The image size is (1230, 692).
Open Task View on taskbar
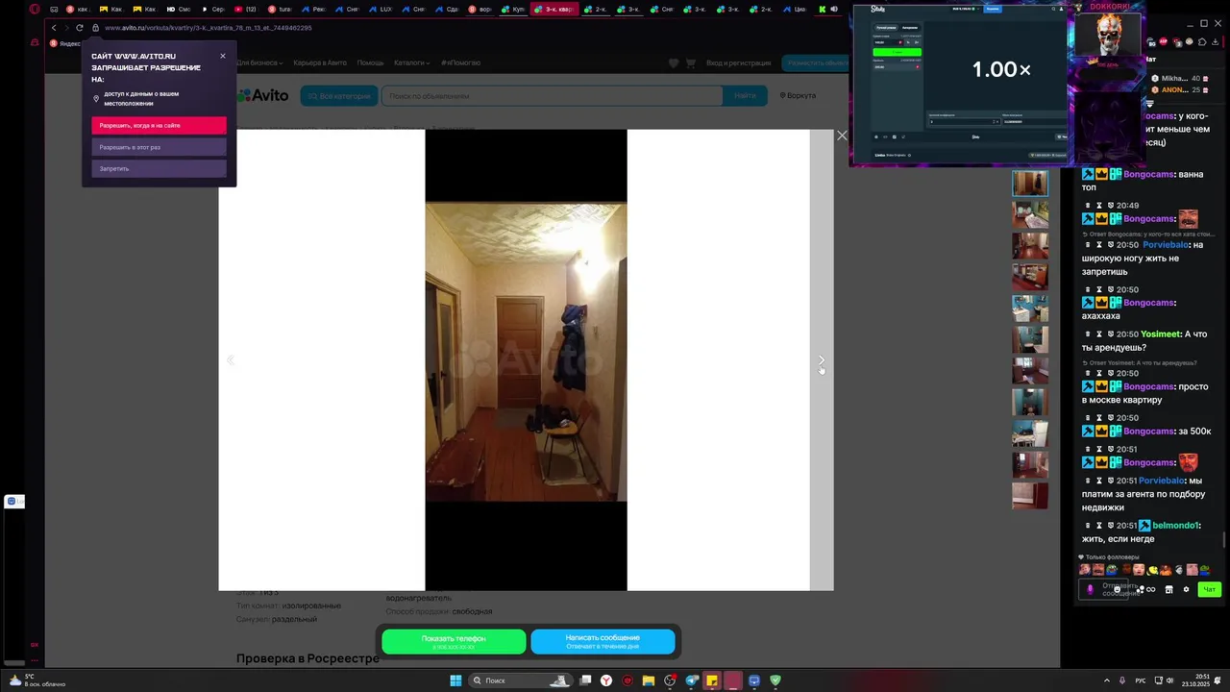[x=585, y=680]
